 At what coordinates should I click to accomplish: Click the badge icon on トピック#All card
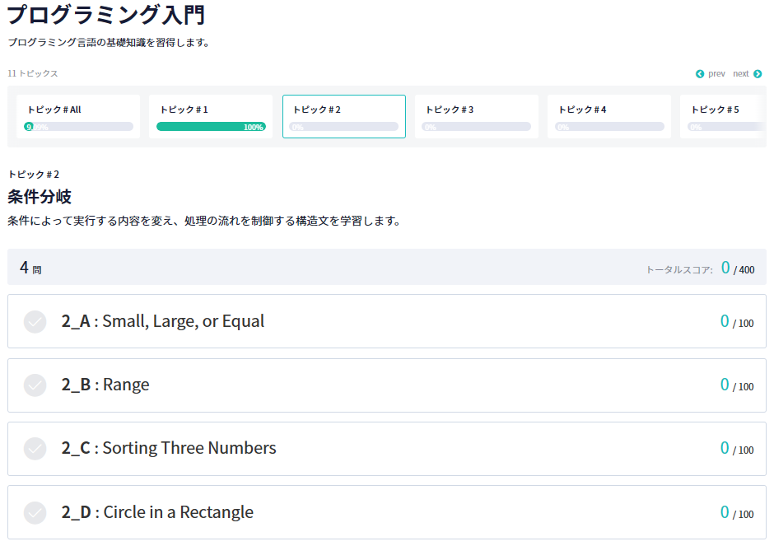31,125
